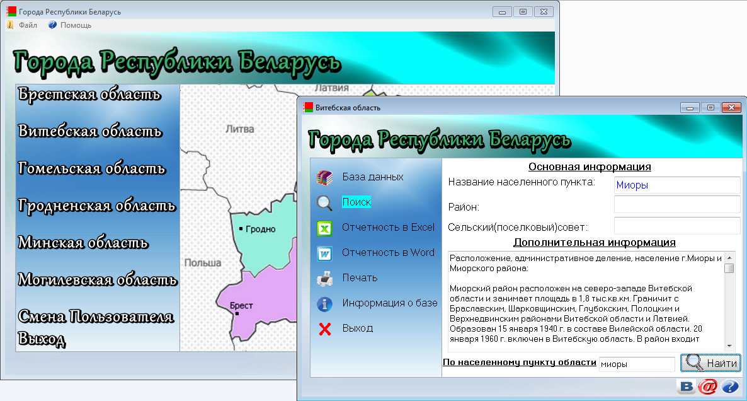The width and height of the screenshot is (747, 401).
Task: Open Могилевская область
Action: [97, 280]
